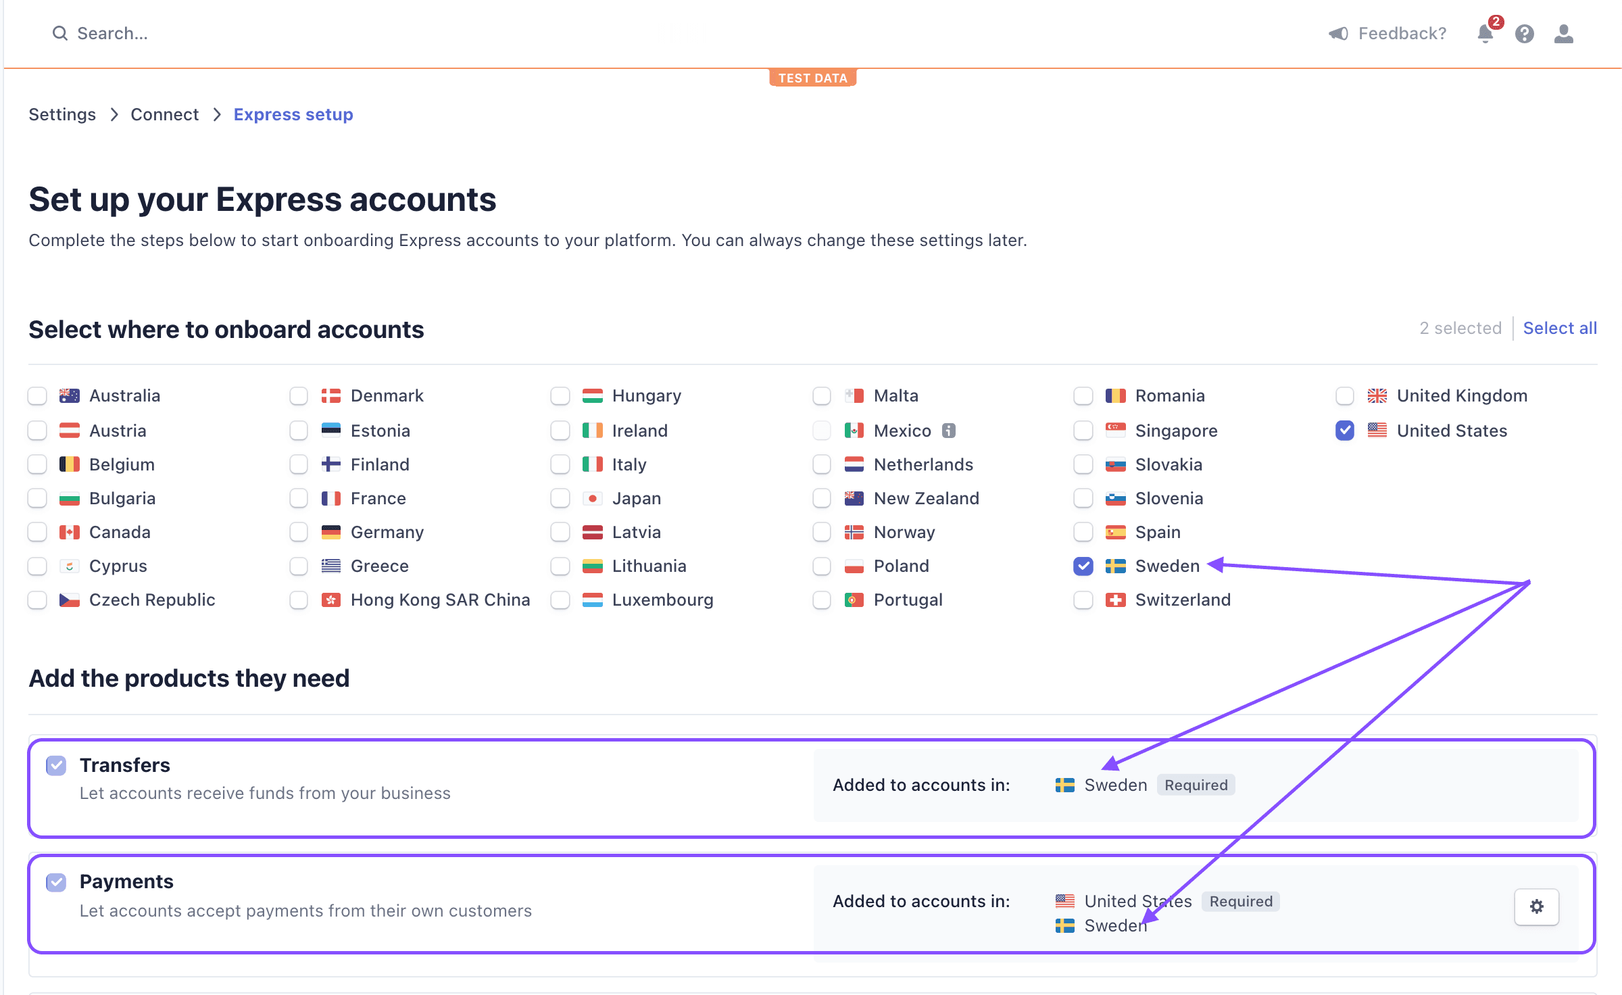Open the user account profile icon
This screenshot has height=995, width=1622.
coord(1564,34)
